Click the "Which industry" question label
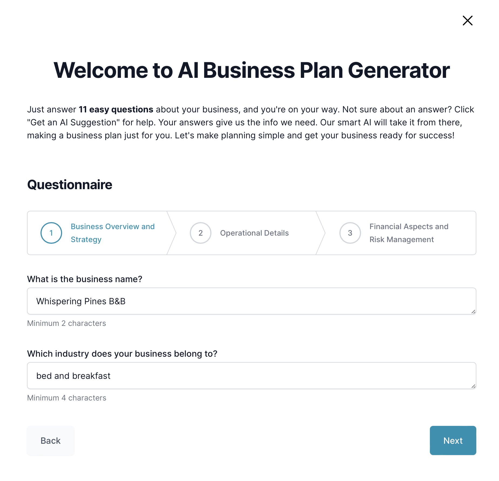The width and height of the screenshot is (499, 481). point(122,354)
